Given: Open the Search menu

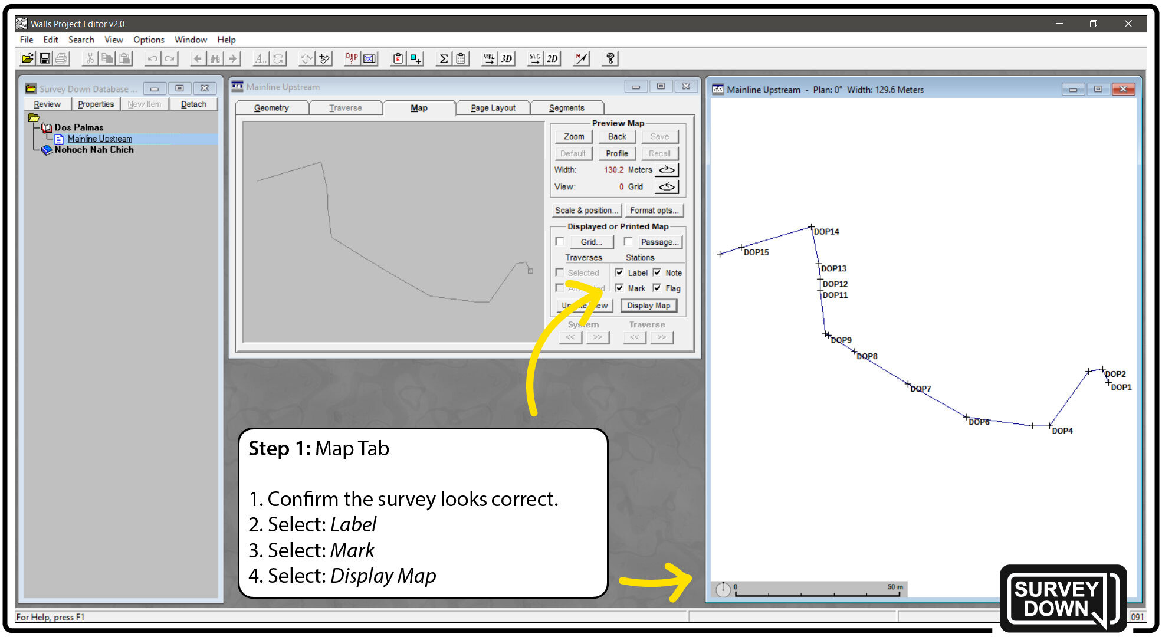Looking at the screenshot, I should click(81, 40).
